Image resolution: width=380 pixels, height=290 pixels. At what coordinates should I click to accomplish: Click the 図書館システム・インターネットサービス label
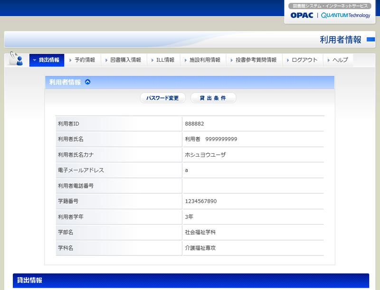point(330,6)
